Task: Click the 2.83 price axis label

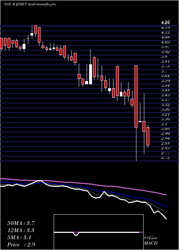Action: point(165,148)
